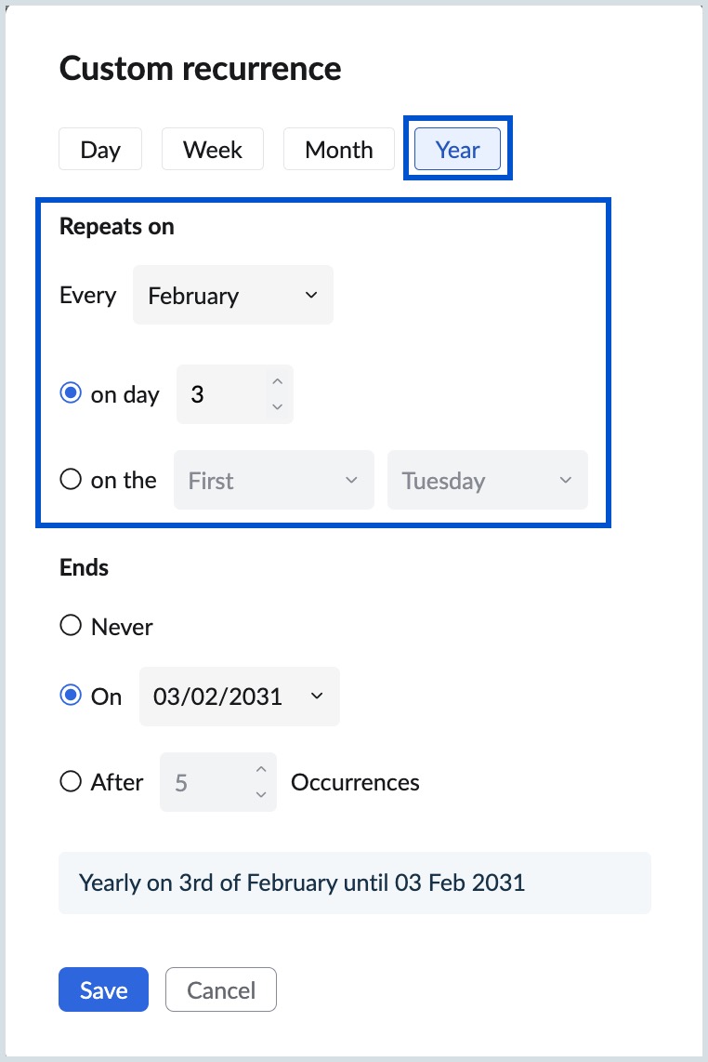Save the custom recurrence

tap(103, 989)
